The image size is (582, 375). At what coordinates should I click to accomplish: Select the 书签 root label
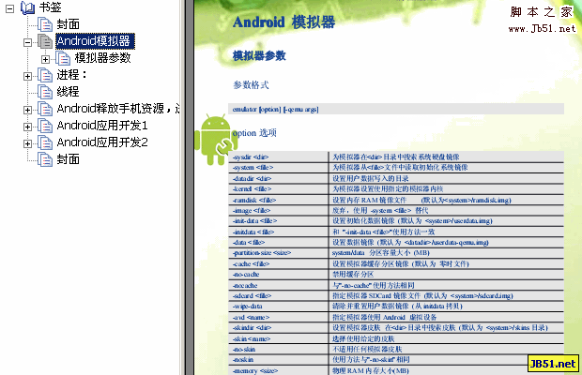tap(51, 7)
